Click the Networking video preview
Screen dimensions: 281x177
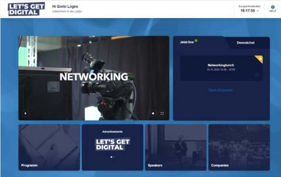click(94, 78)
